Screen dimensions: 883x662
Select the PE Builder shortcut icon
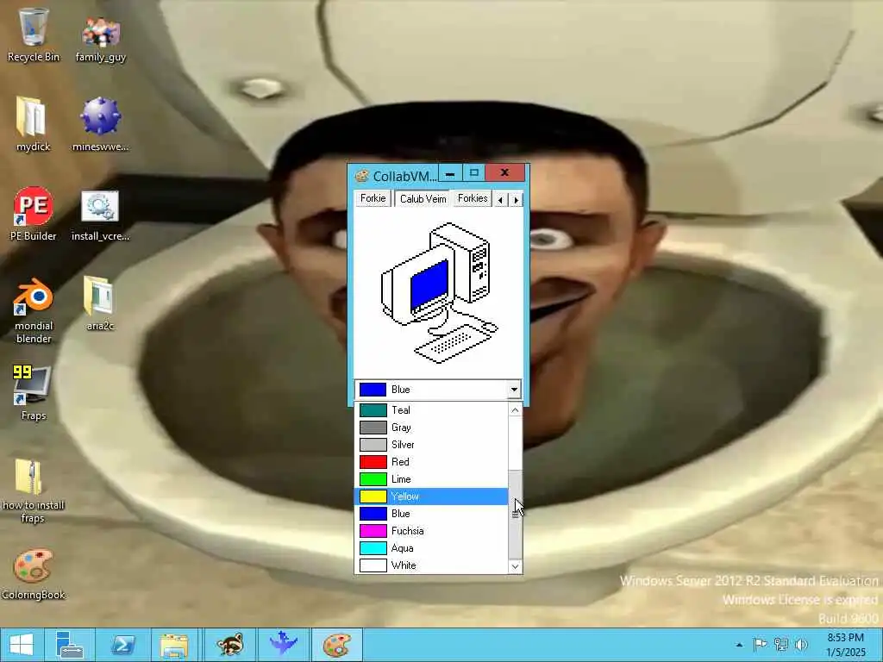click(x=34, y=214)
